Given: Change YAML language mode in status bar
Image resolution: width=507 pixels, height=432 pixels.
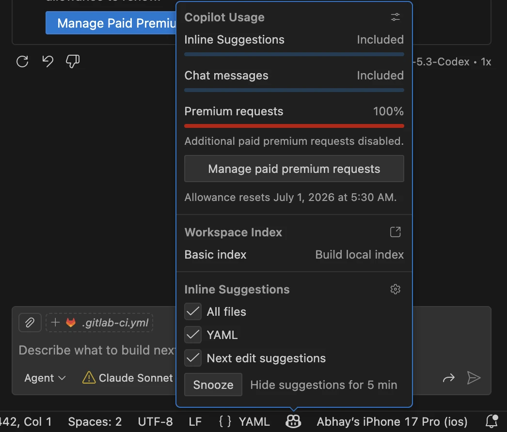Looking at the screenshot, I should (254, 422).
